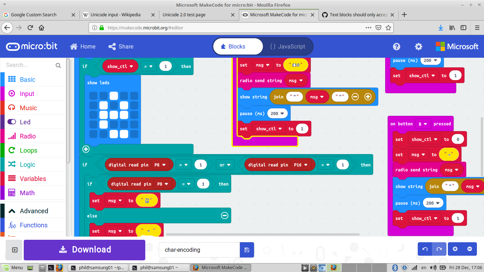Undo the last edit with the undo arrow
484x272 pixels.
pos(425,249)
